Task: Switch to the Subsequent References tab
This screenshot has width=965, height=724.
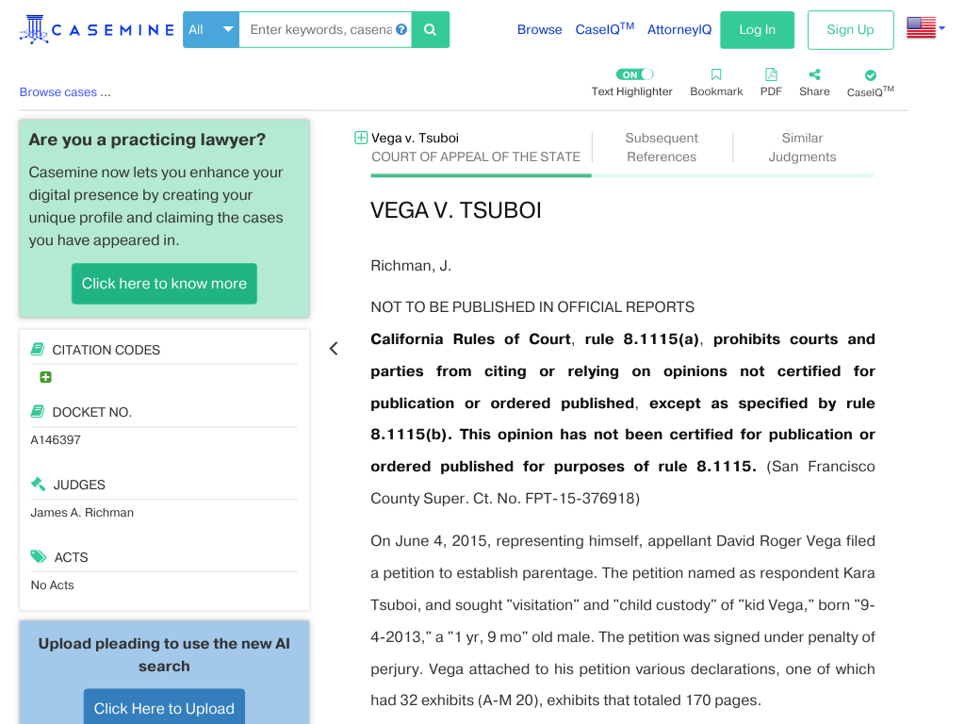Action: [662, 147]
